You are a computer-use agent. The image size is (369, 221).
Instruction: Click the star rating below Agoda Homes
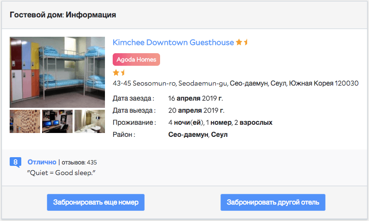click(x=119, y=73)
